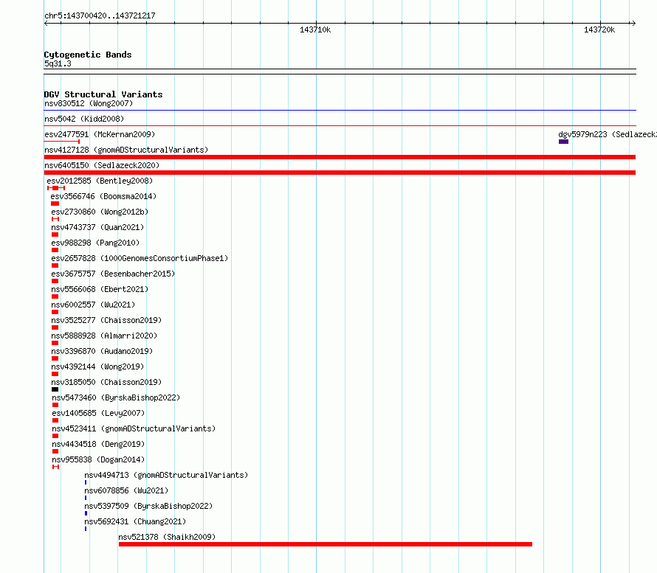Open the nsv6078856 (Wu2021) label
This screenshot has width=657, height=573.
click(126, 490)
